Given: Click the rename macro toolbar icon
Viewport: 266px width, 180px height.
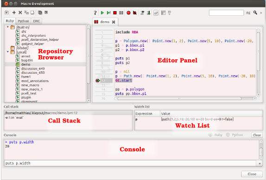Looking at the screenshot, I should point(26,13).
